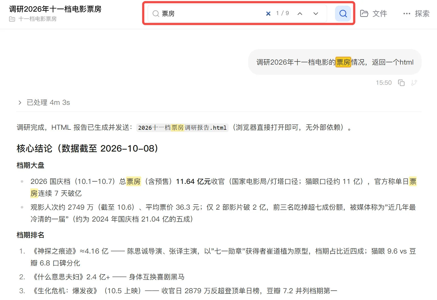Click the 档期排名 subheading
The width and height of the screenshot is (437, 300).
click(x=30, y=235)
